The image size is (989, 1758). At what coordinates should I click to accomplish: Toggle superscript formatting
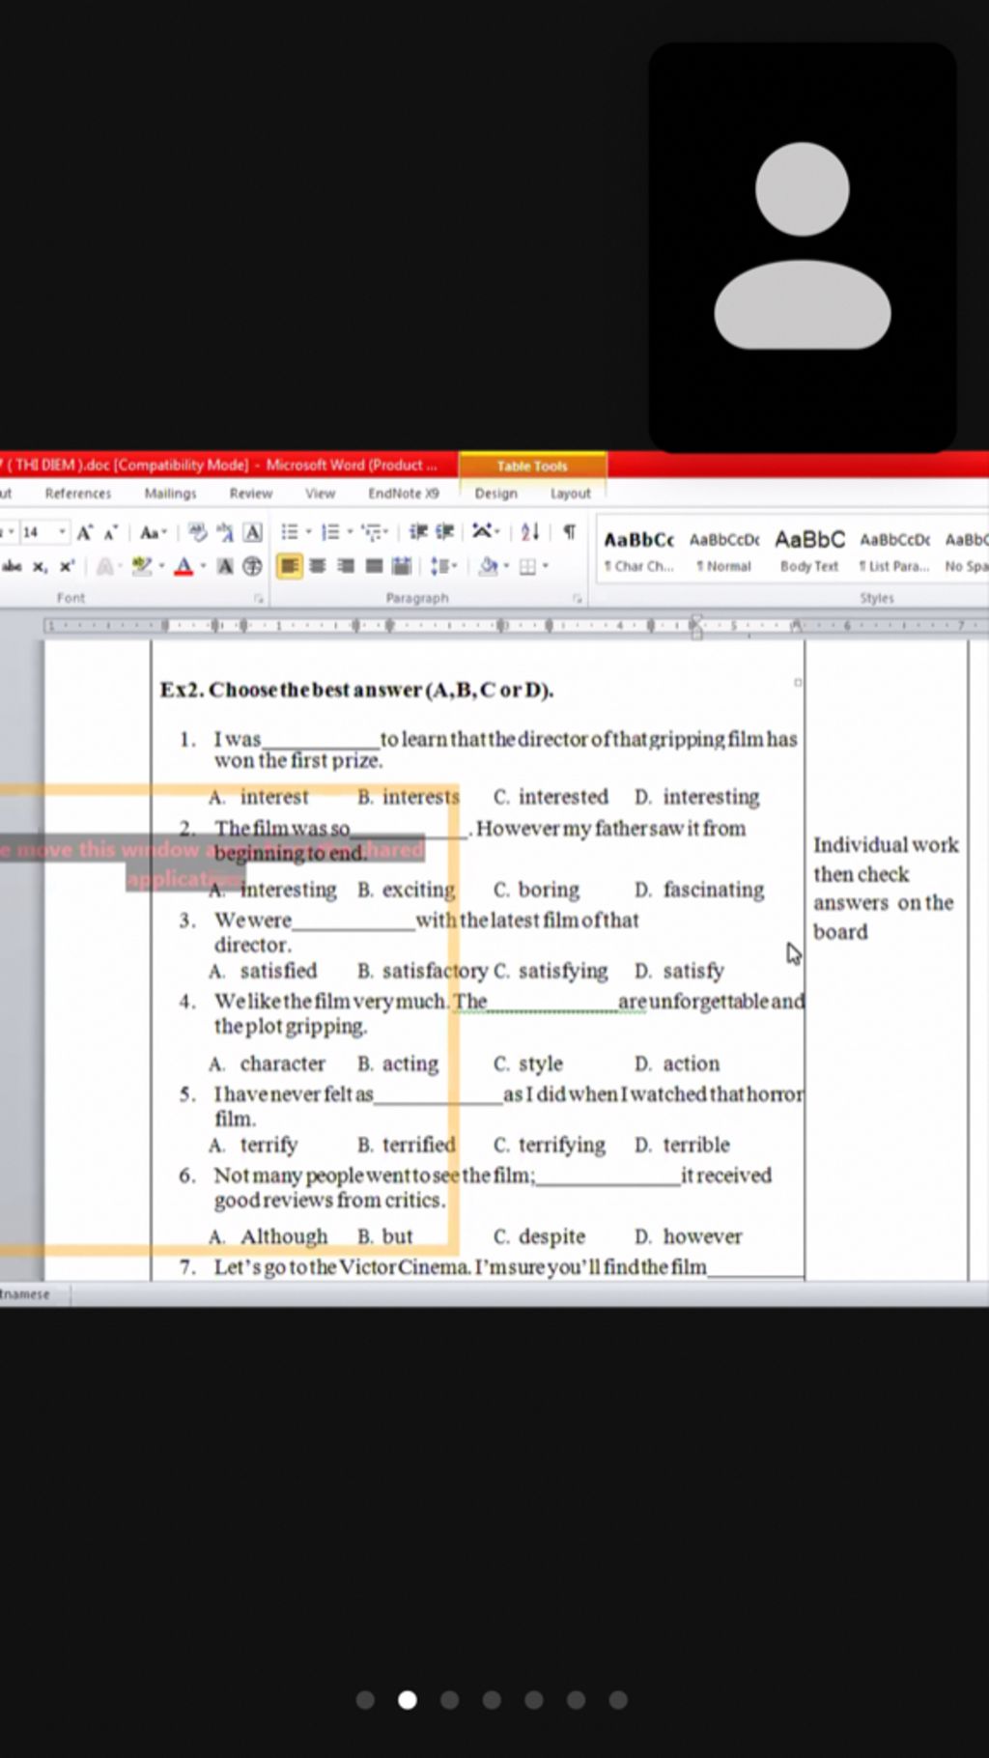(x=66, y=567)
